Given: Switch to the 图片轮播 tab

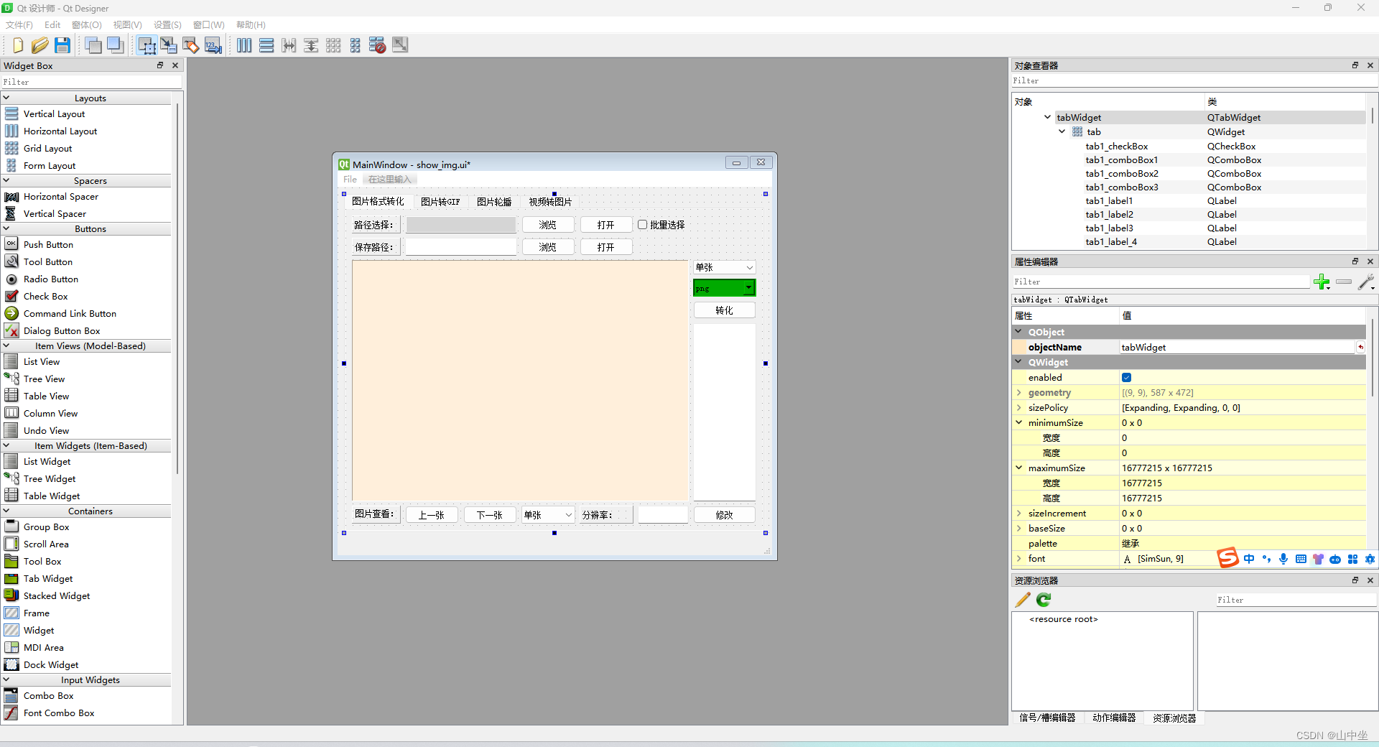Looking at the screenshot, I should [x=494, y=202].
